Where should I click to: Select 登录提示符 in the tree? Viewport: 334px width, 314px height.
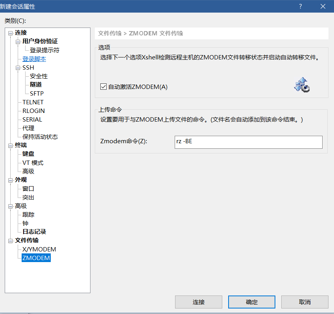[44, 50]
